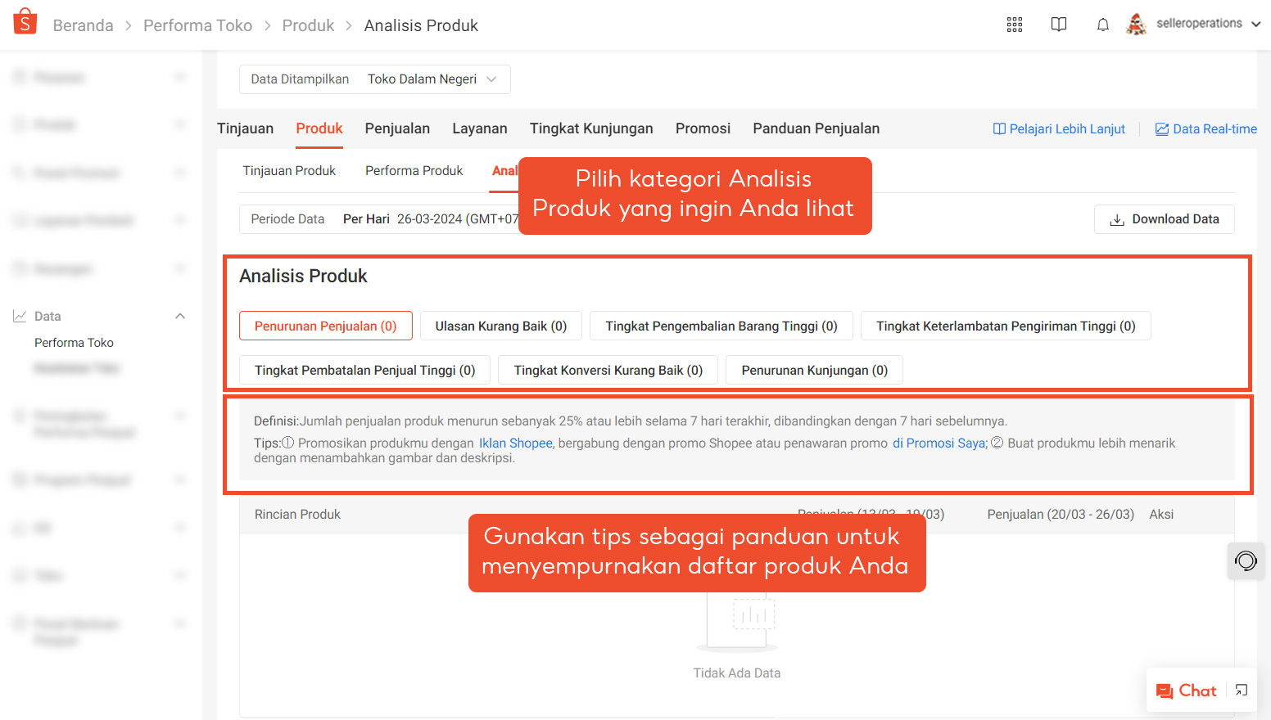The width and height of the screenshot is (1271, 720).
Task: Click the seller account avatar image
Action: point(1136,25)
